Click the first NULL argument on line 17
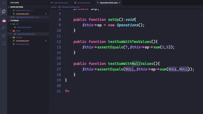Screen dimensions: 203x114 (129, 69)
